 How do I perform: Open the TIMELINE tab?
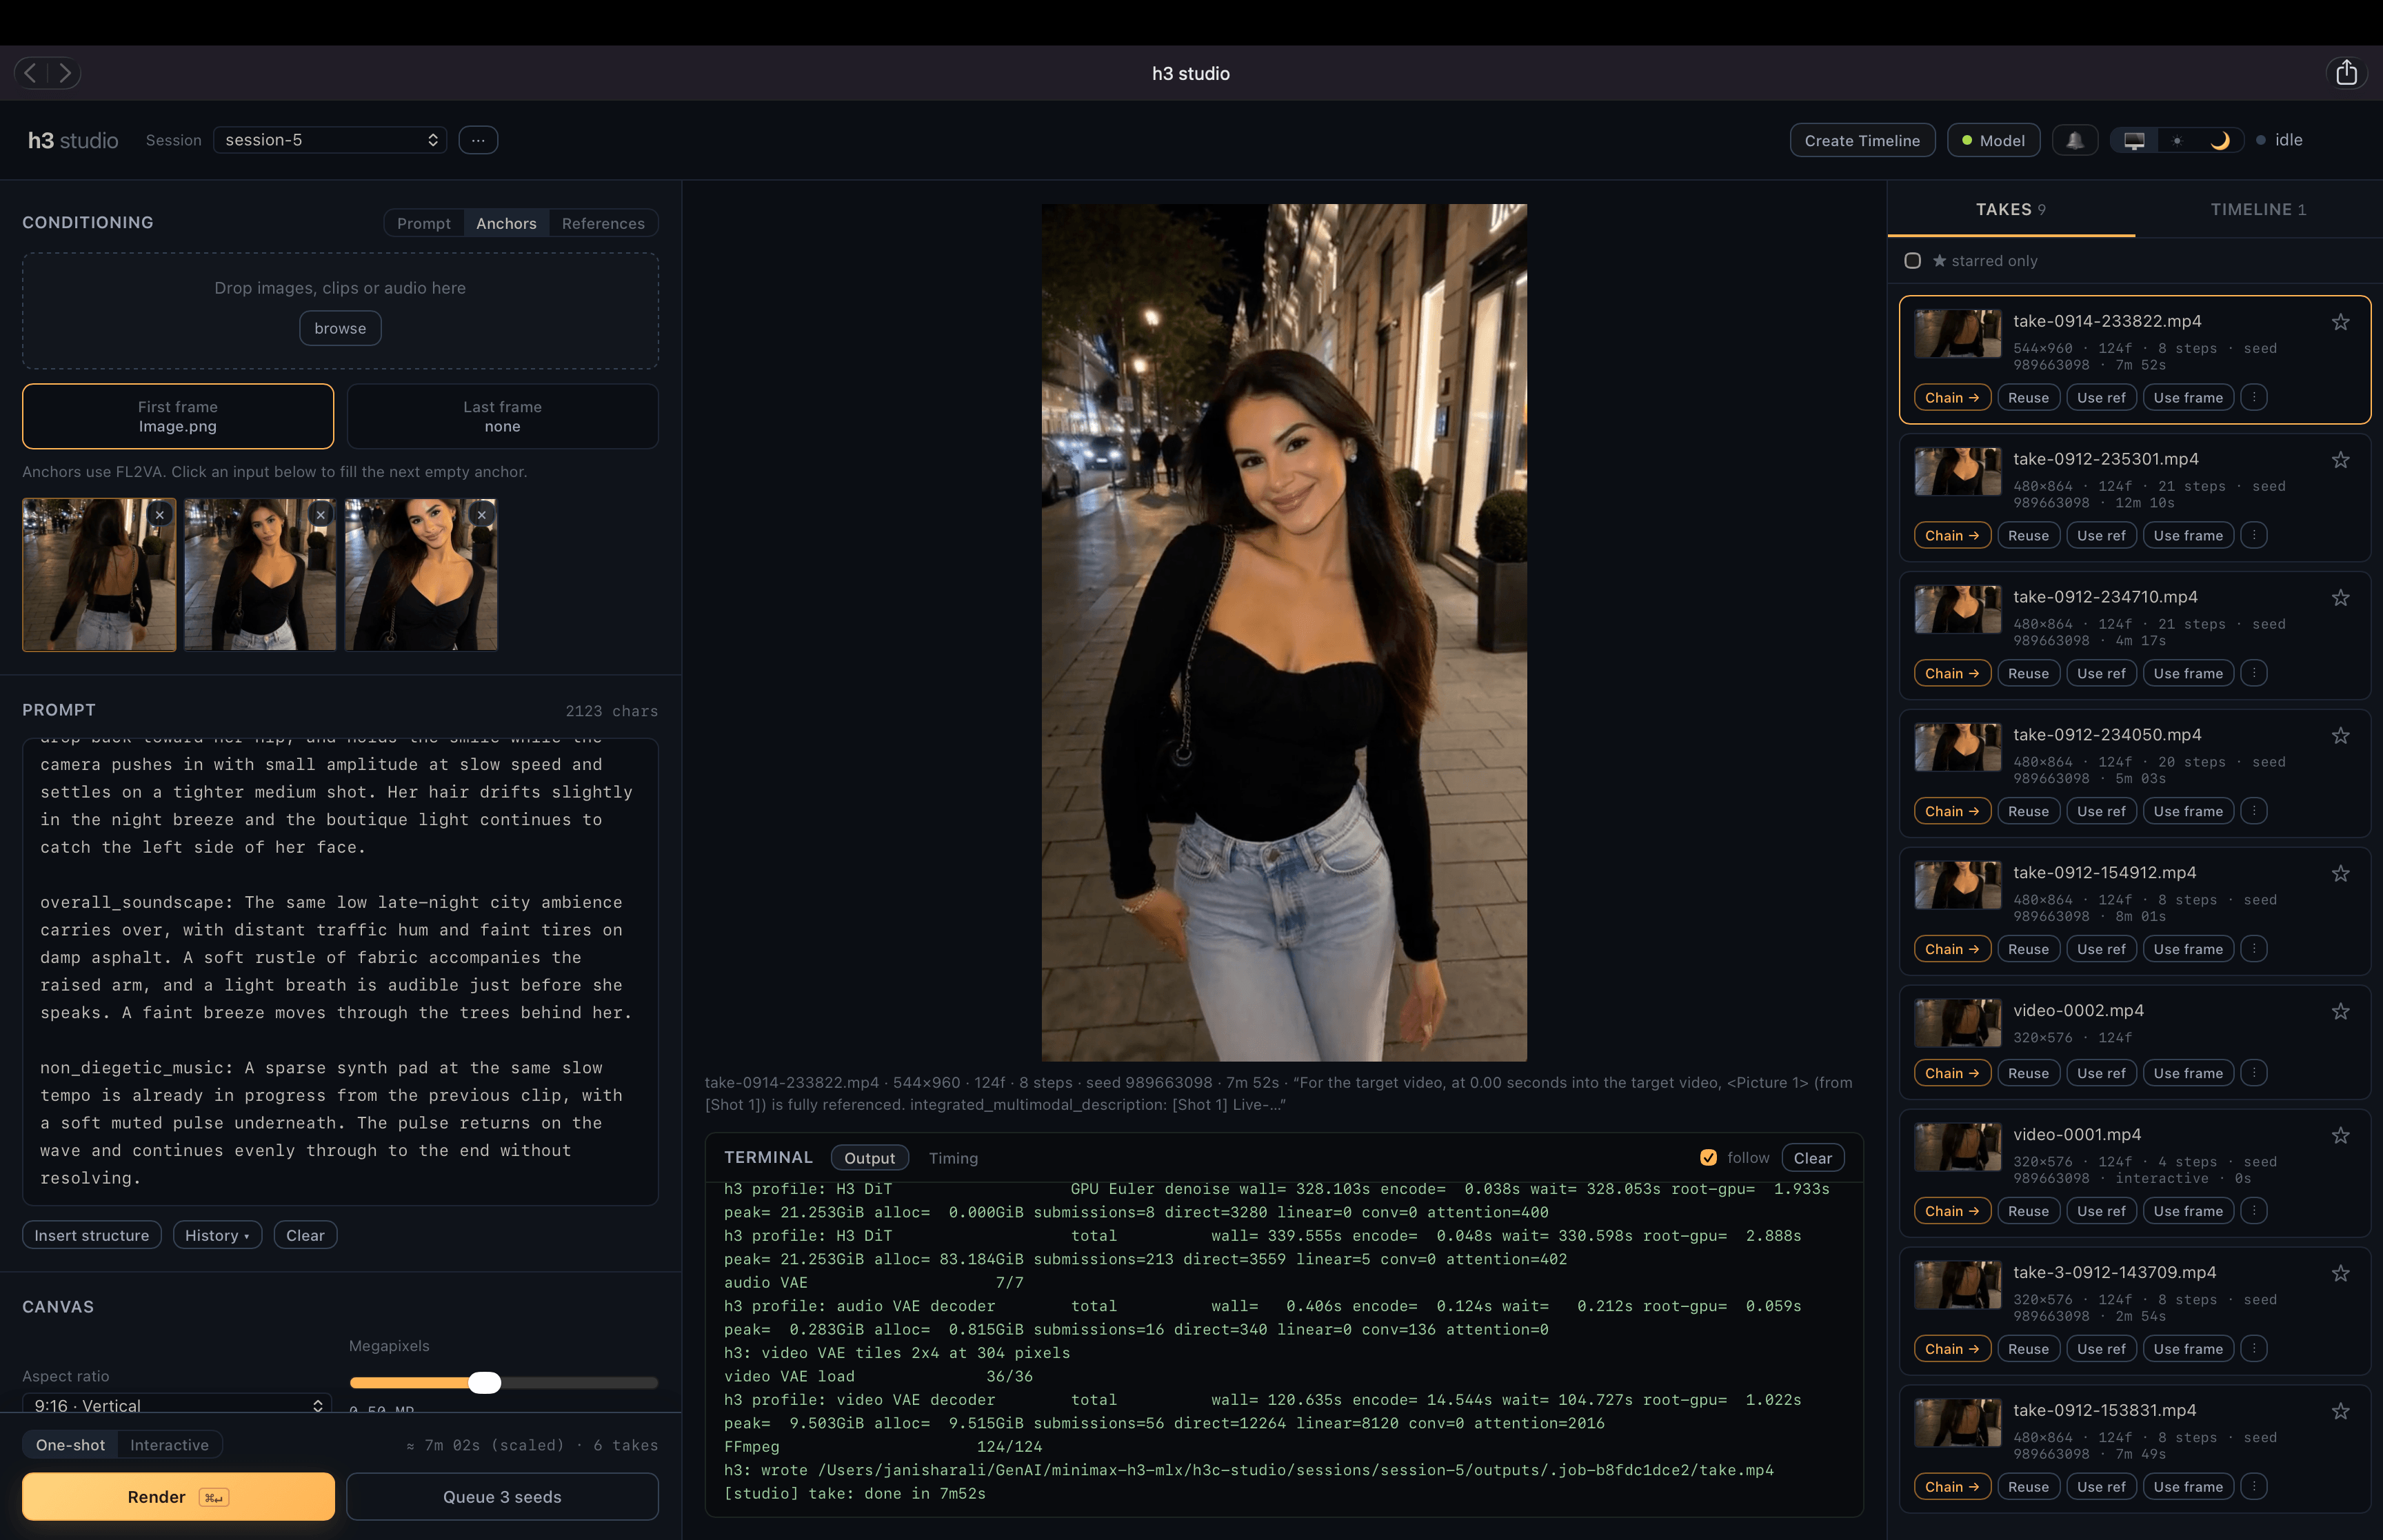coord(2258,209)
